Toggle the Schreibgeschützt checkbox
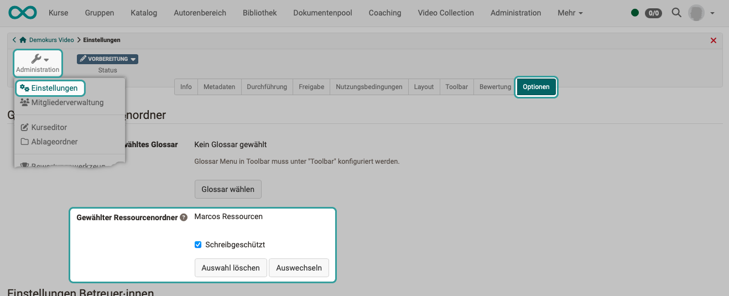Image resolution: width=729 pixels, height=296 pixels. [x=198, y=245]
